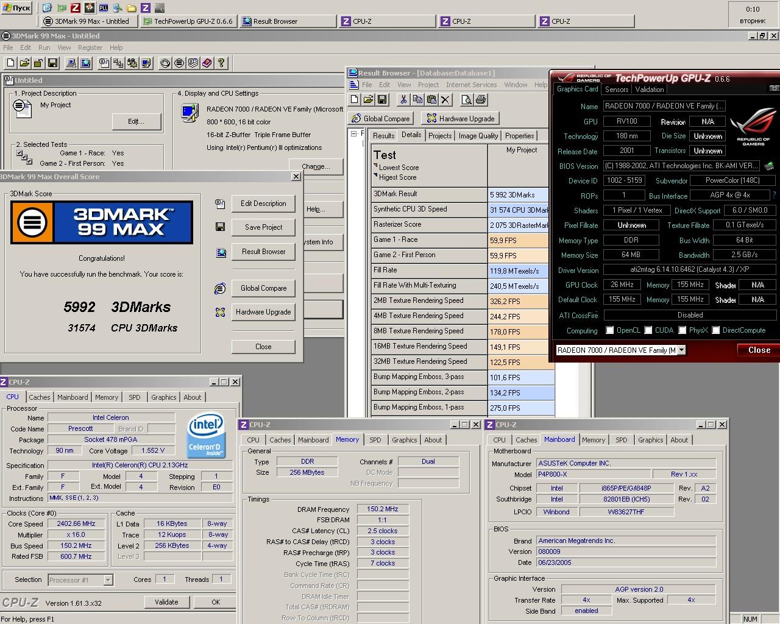Click TechPowerUp GPU-Z taskbar button

(188, 21)
